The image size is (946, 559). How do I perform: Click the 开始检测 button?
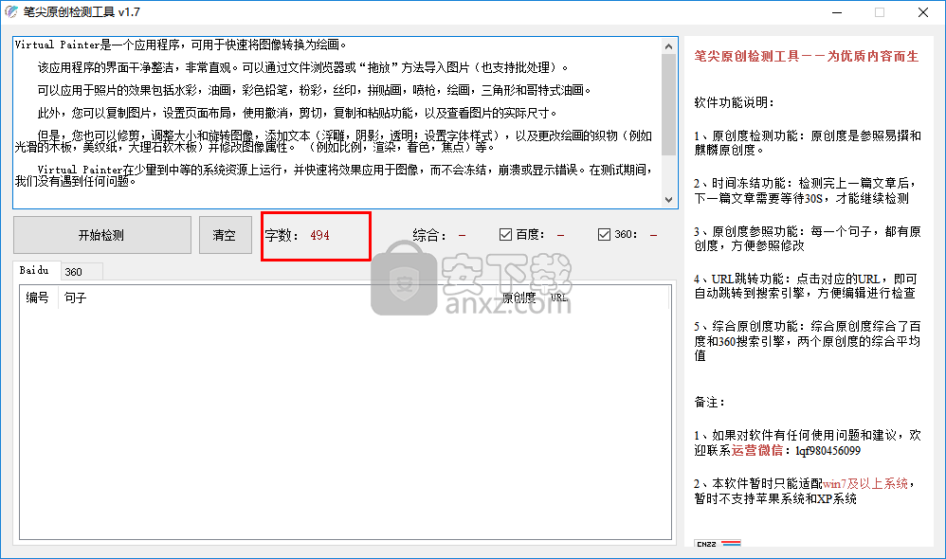click(102, 235)
